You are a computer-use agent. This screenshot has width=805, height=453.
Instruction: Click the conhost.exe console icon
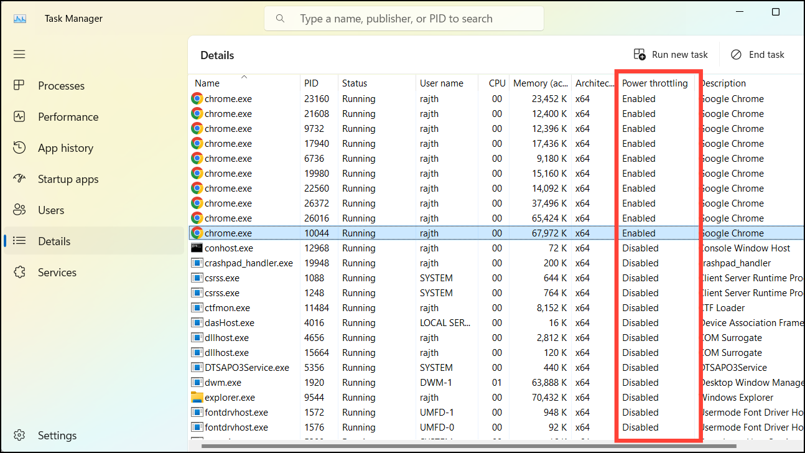(197, 248)
